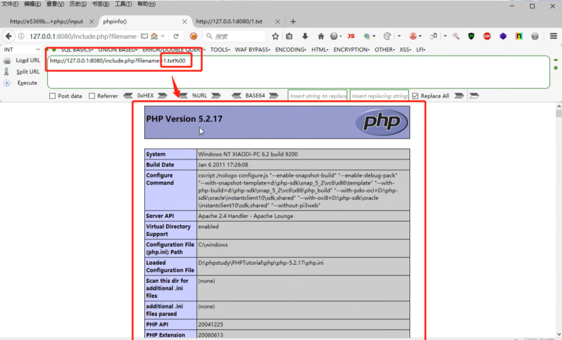Screen dimensions: 562x340
Task: Go back with the browser back arrow
Action: click(8, 36)
